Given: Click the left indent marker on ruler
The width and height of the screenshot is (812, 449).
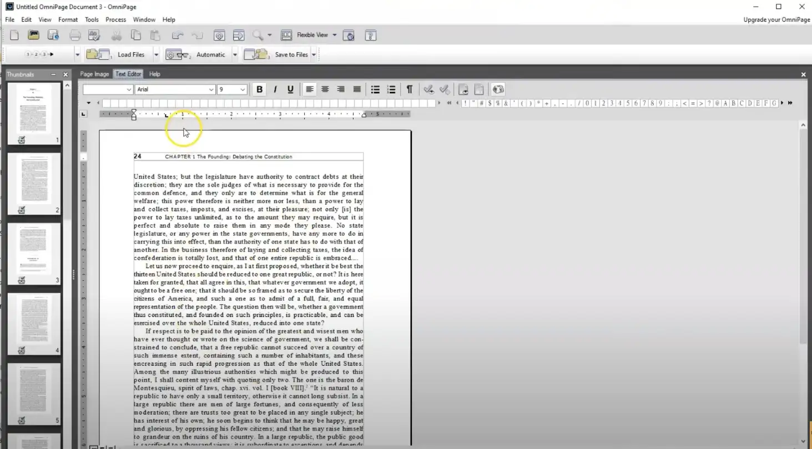Looking at the screenshot, I should [x=134, y=117].
